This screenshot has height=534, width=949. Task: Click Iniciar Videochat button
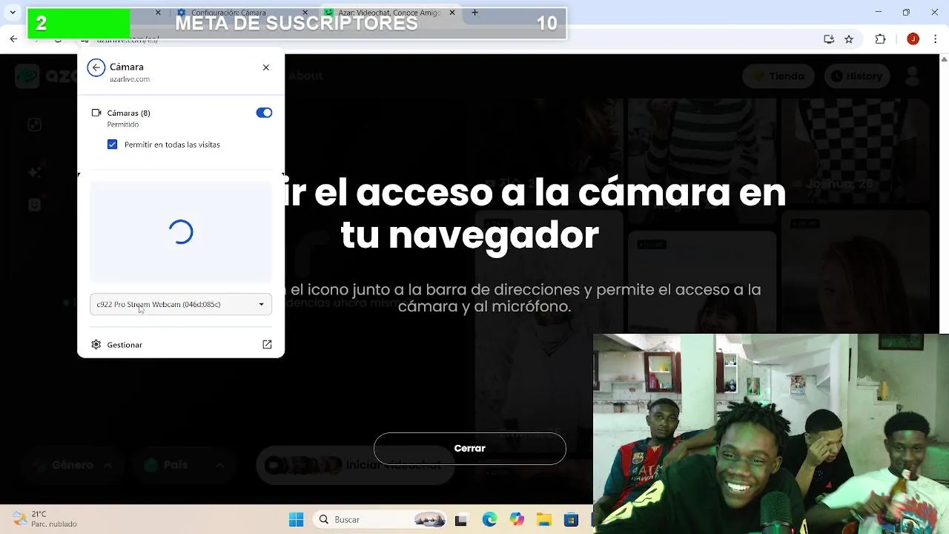tap(355, 465)
